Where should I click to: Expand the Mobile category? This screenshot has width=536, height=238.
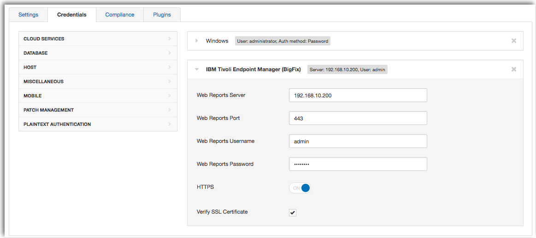click(98, 96)
